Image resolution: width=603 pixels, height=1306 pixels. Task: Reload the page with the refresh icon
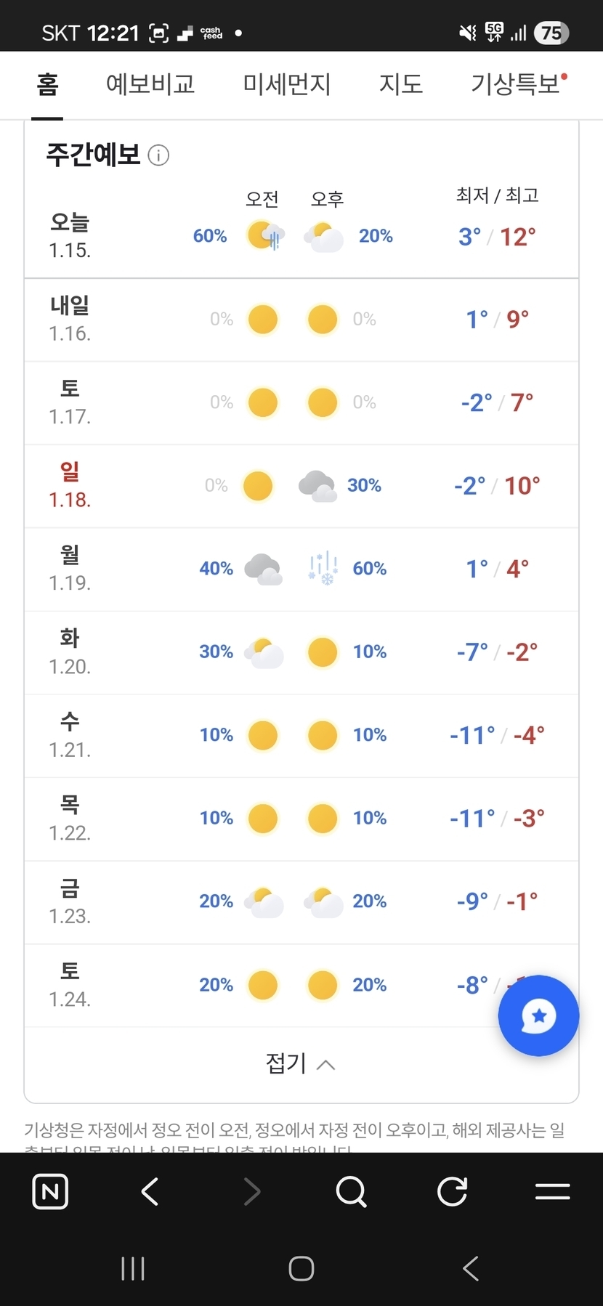coord(452,1191)
